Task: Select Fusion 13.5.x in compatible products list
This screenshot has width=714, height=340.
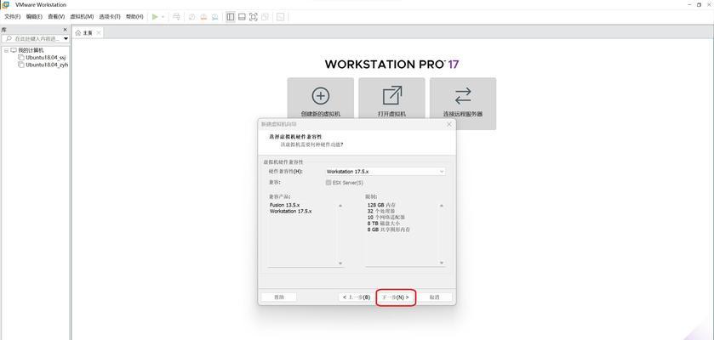Action: [x=284, y=205]
